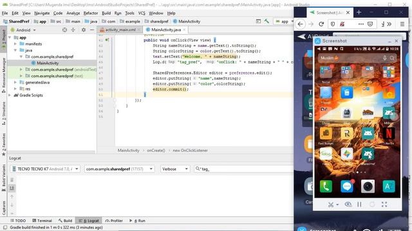Click the fullscreen icon in Screenshot window
The width and height of the screenshot is (412, 231).
pos(384,204)
